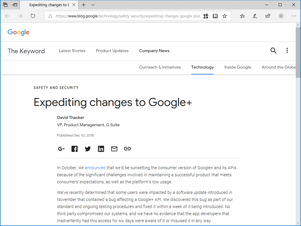
Task: Open the tab list chevron
Action: pos(93,5)
